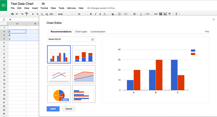Image resolution: width=217 pixels, height=117 pixels.
Task: Click the column A header
Action: click(17, 24)
